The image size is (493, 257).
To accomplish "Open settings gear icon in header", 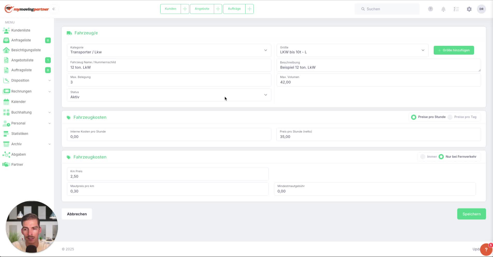I will (469, 9).
